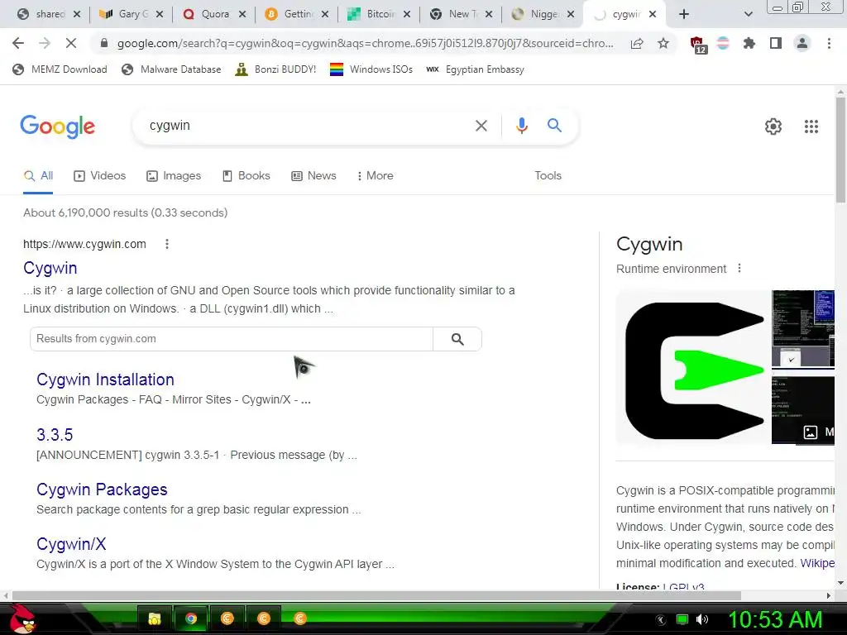Open the Extensions puzzle piece menu
Viewport: 847px width, 635px height.
pos(749,43)
